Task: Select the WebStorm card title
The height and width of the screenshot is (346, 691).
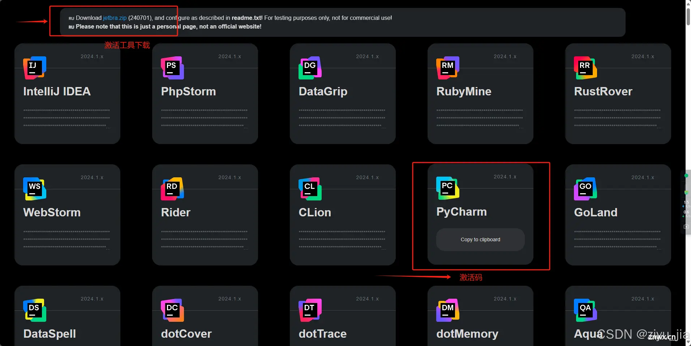Action: click(52, 212)
